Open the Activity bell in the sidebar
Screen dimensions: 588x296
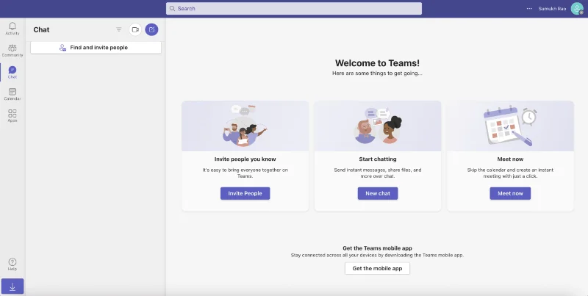coord(12,29)
